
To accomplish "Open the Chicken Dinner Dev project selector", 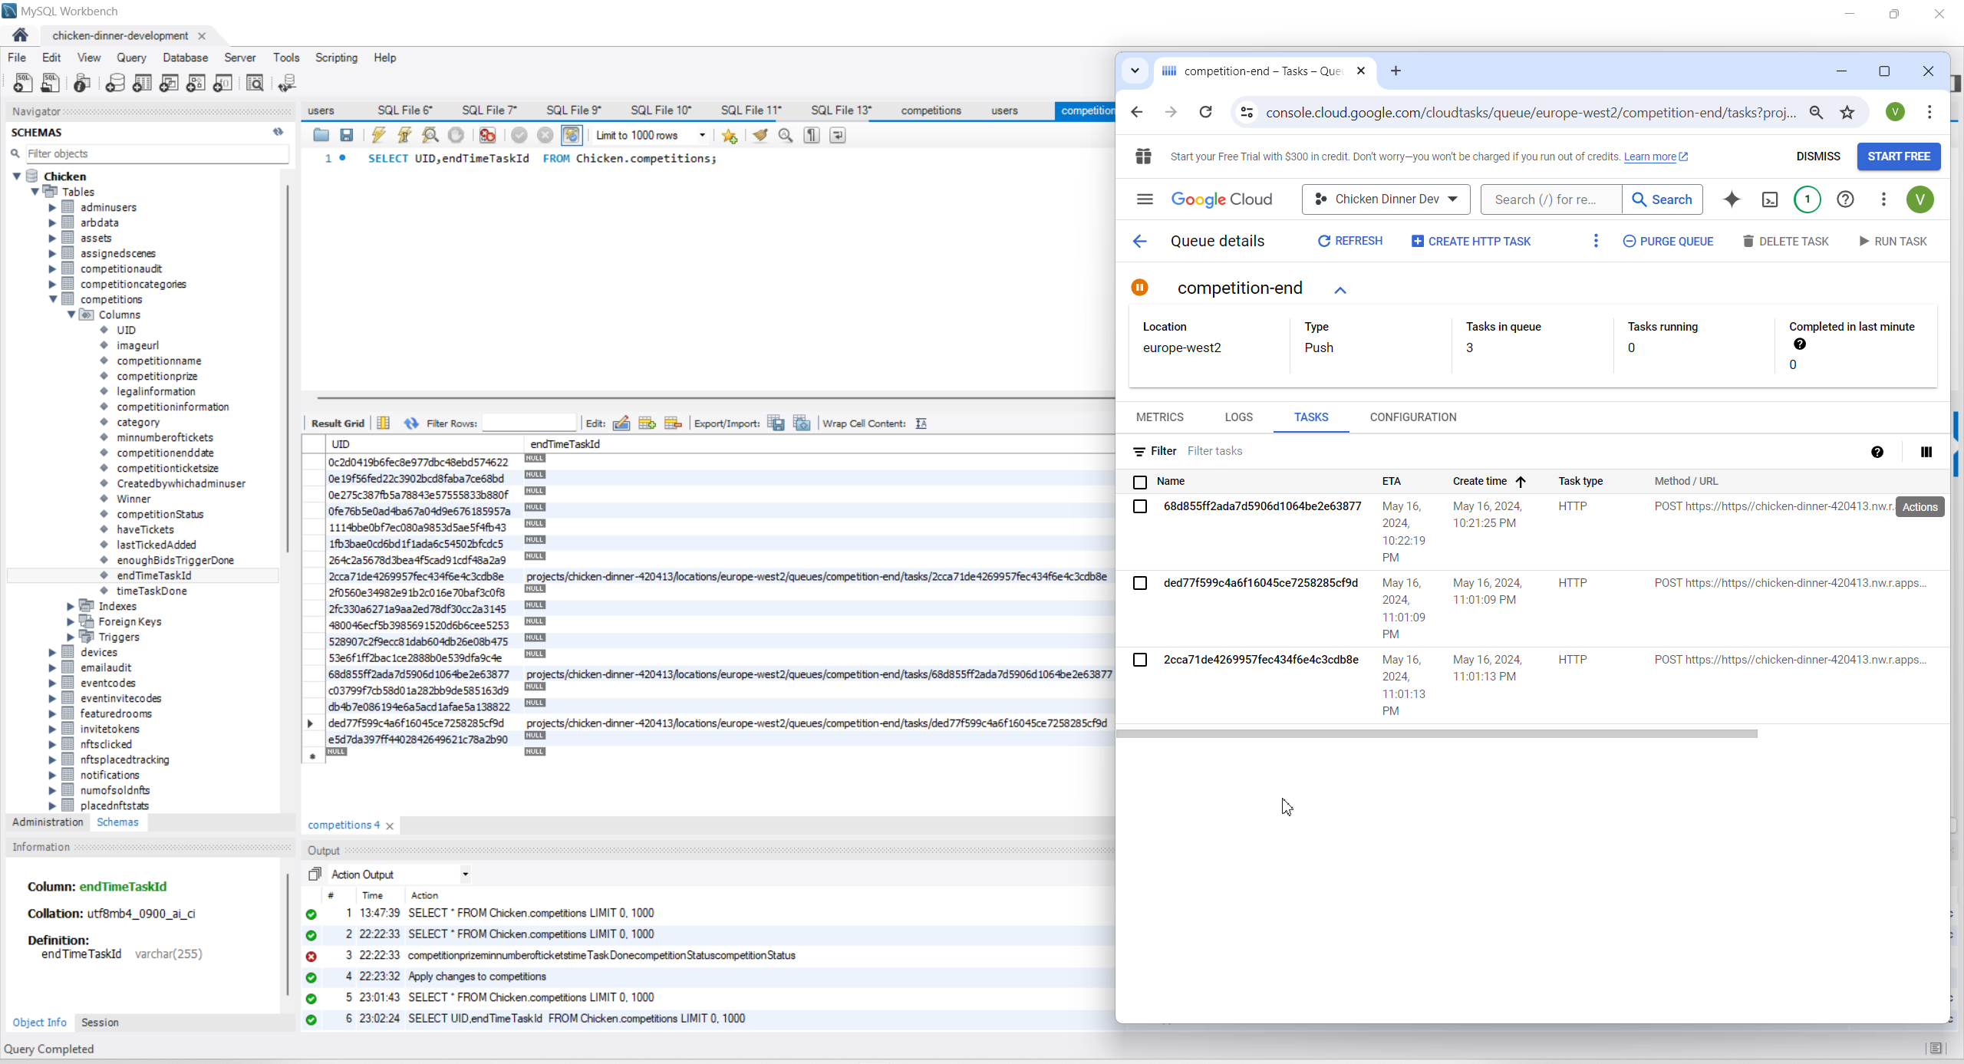I will click(1386, 199).
